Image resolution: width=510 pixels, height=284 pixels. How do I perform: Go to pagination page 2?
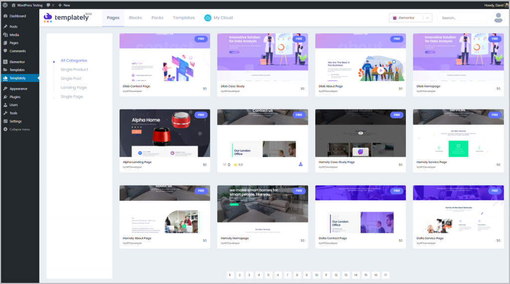240,275
